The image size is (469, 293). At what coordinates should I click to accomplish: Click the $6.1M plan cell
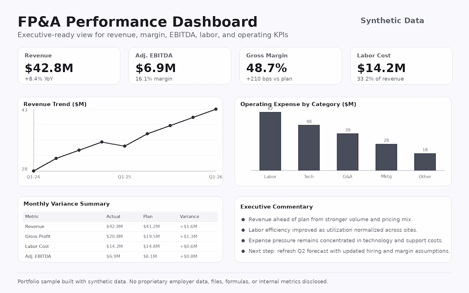click(150, 256)
